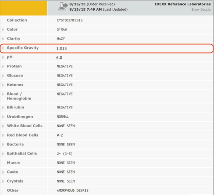Select the Other label
The image size is (215, 195).
tap(13, 190)
